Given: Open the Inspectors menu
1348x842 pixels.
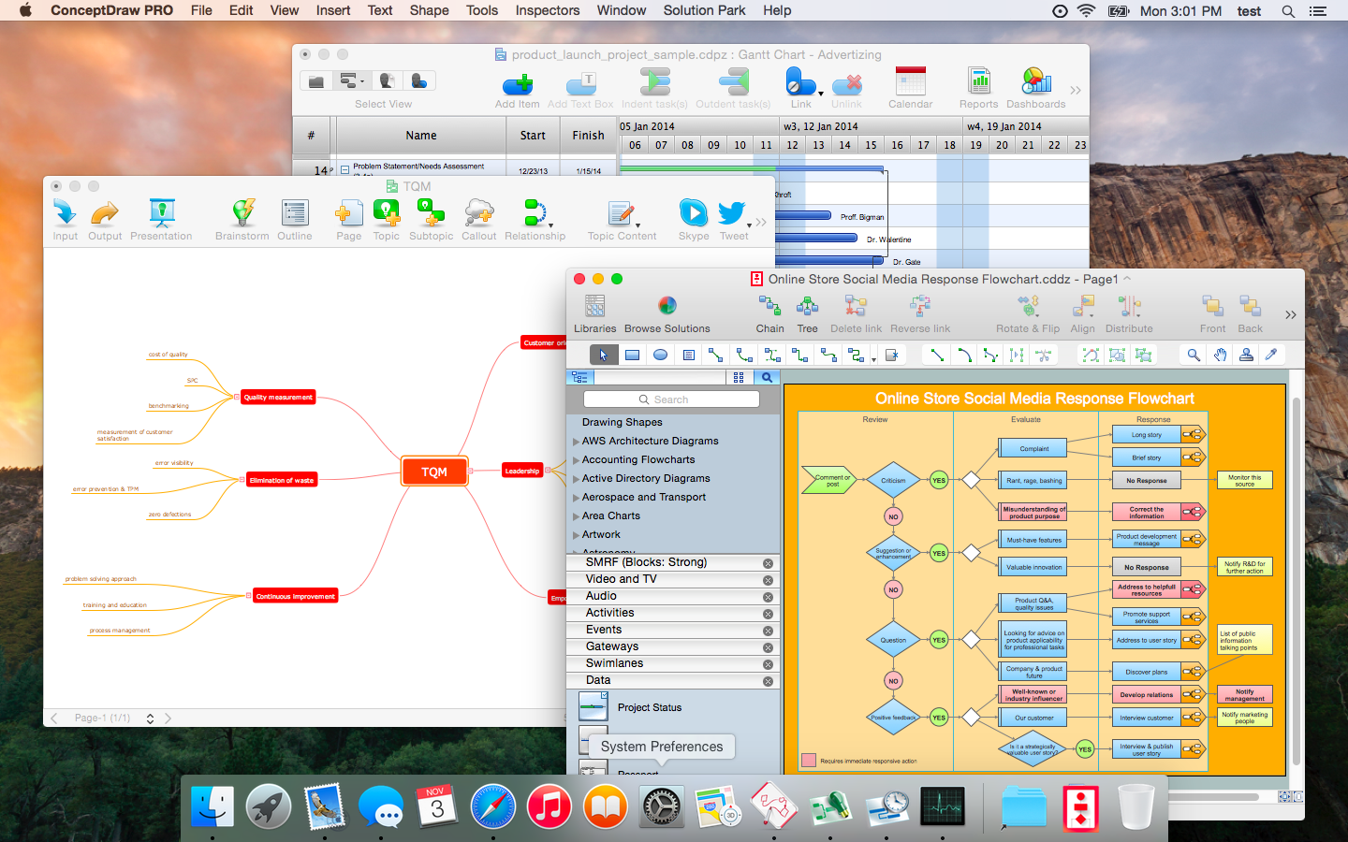Looking at the screenshot, I should [x=548, y=10].
